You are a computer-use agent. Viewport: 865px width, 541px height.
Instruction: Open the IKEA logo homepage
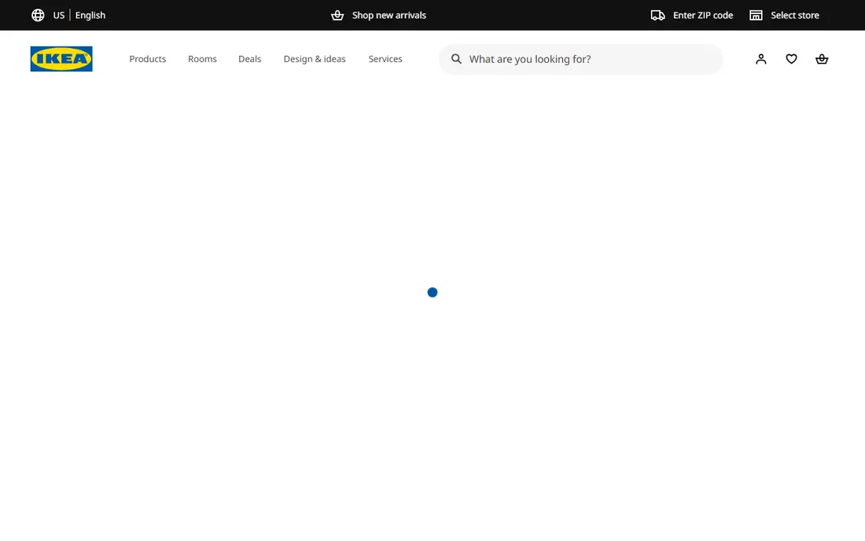(61, 59)
